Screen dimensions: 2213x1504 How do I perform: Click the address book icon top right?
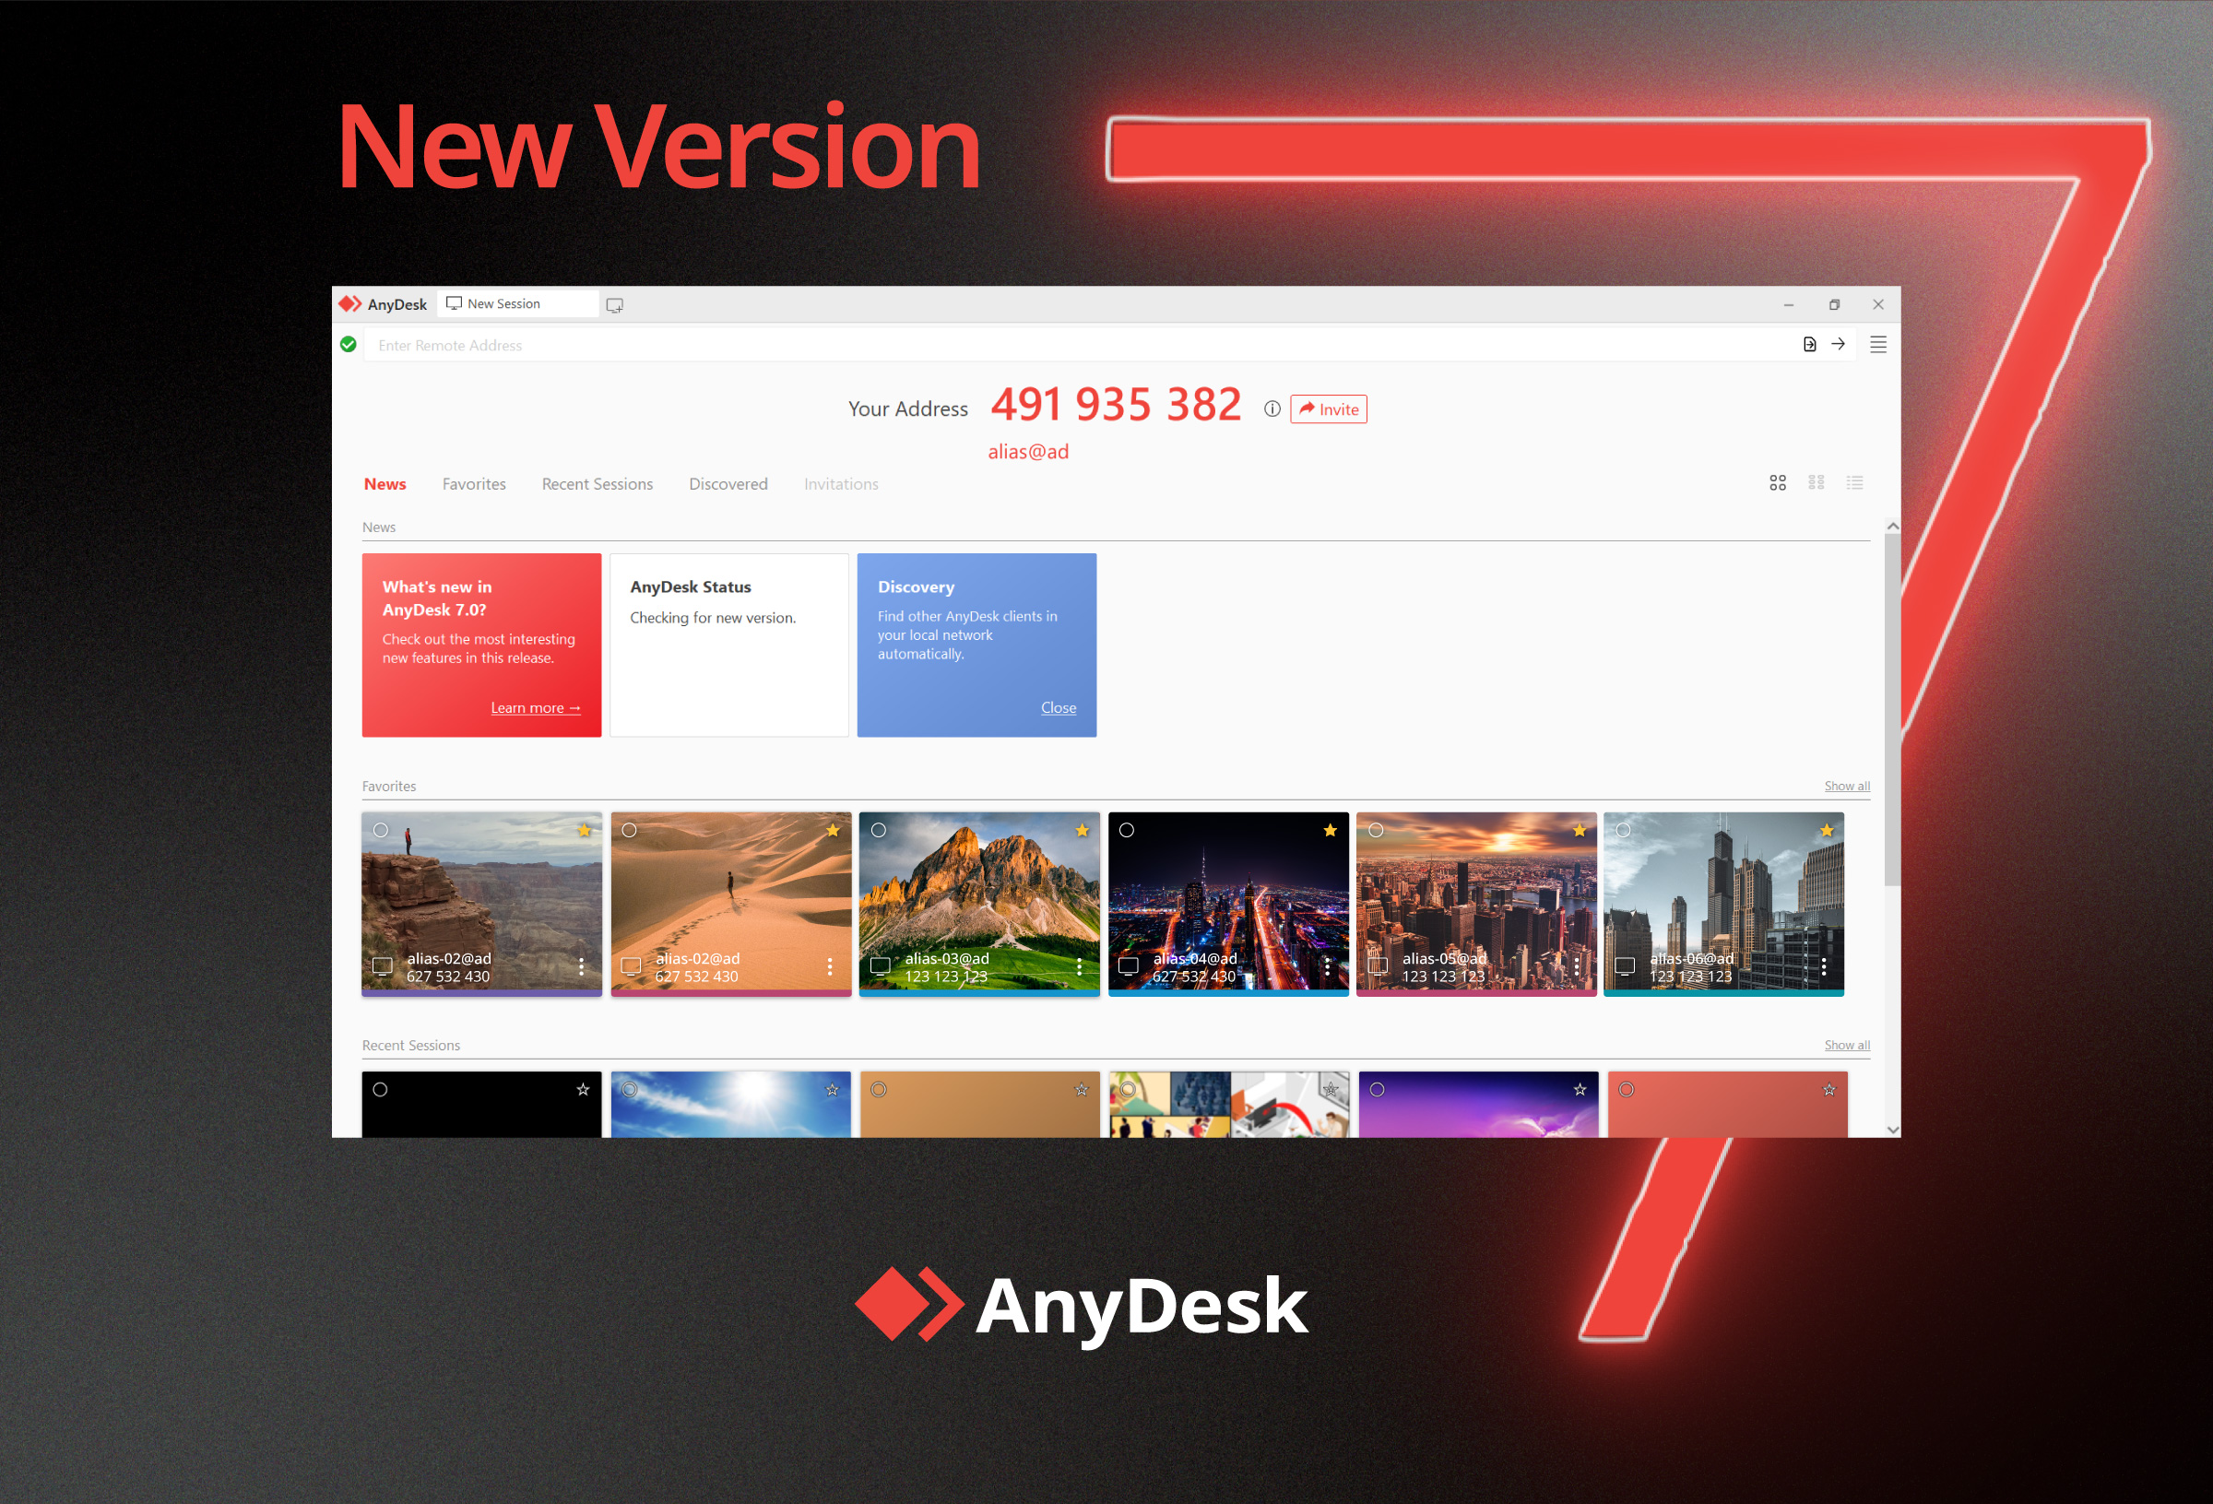point(1810,346)
